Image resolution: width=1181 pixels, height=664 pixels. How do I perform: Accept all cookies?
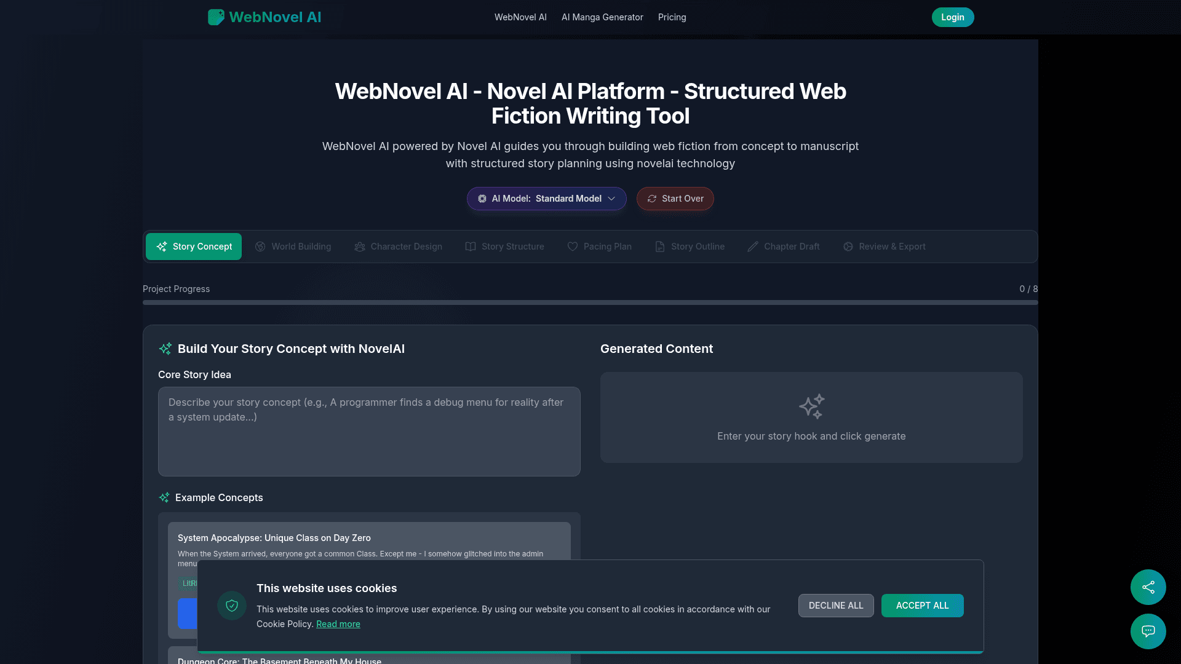[x=922, y=606]
